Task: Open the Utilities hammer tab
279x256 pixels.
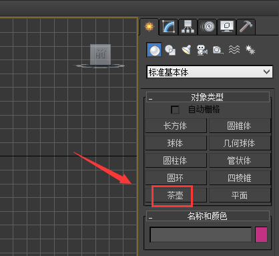Action: 246,27
